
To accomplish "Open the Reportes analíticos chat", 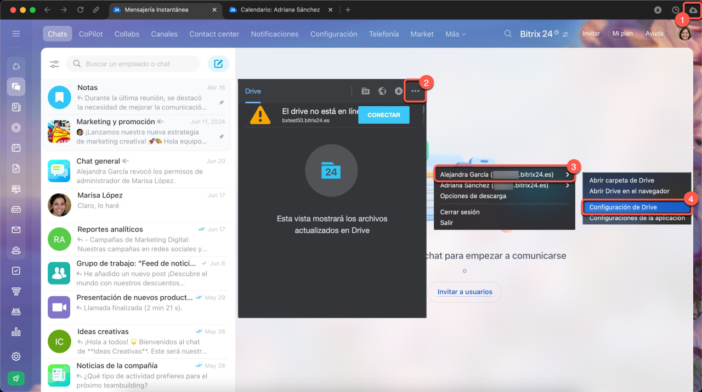I will click(x=138, y=239).
